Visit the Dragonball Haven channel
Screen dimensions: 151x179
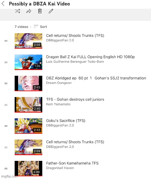[60, 168]
